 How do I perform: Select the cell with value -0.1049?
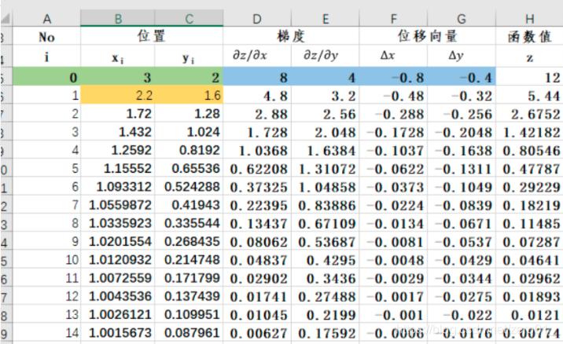pyautogui.click(x=462, y=186)
